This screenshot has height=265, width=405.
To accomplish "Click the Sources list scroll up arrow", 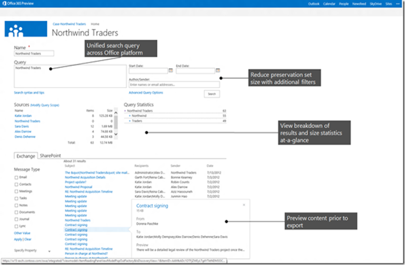I will pyautogui.click(x=116, y=113).
